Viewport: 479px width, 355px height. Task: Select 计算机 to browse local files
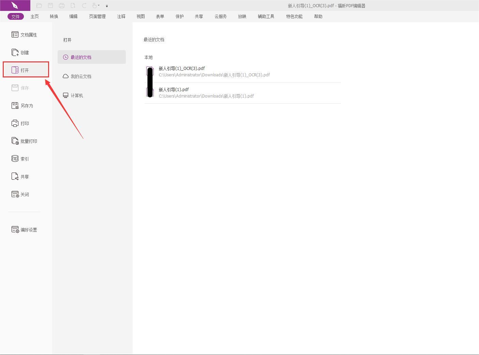[77, 95]
